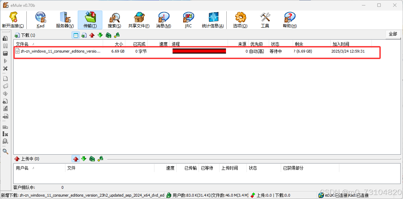
Task: Open the Messages (消息) page
Action: [x=163, y=20]
